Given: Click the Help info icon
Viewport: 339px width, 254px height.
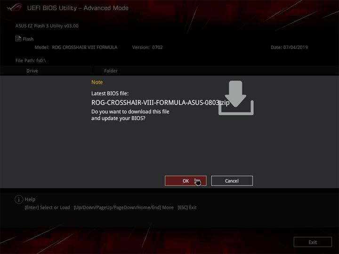Looking at the screenshot, I should [x=19, y=199].
